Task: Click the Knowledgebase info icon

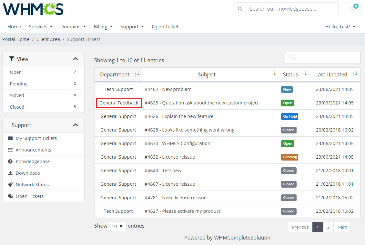Action: tap(10, 162)
